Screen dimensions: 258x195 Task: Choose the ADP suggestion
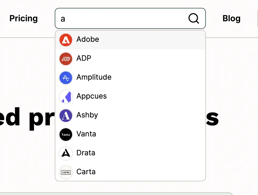(x=130, y=59)
